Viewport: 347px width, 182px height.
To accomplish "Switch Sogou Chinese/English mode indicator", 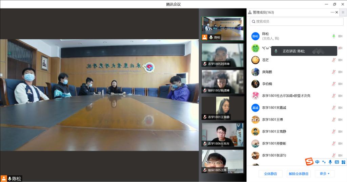I will pyautogui.click(x=317, y=162).
